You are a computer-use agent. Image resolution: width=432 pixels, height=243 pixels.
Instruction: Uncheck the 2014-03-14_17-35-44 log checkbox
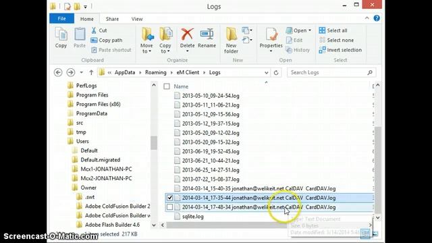169,198
